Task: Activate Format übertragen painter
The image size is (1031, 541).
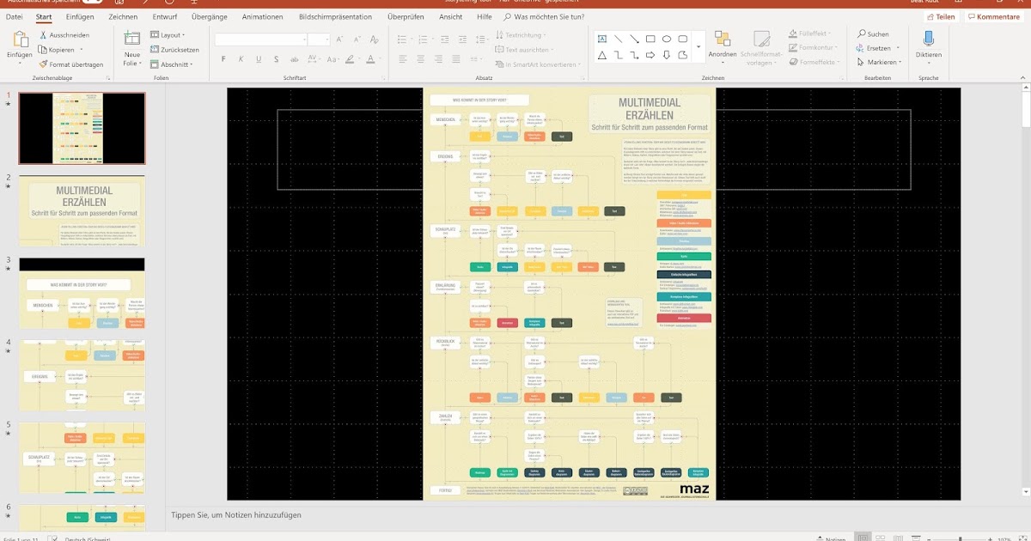Action: tap(70, 64)
